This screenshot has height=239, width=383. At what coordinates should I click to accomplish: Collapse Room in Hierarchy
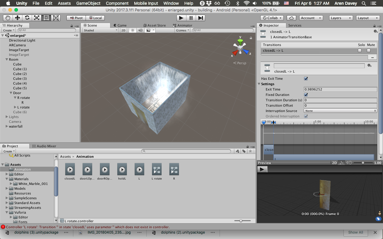(x=7, y=59)
